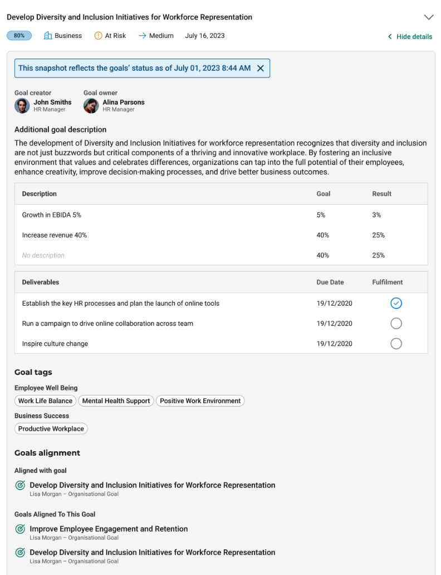This screenshot has height=575, width=441.
Task: Click Alina Parsons avatar photo
Action: pos(91,105)
